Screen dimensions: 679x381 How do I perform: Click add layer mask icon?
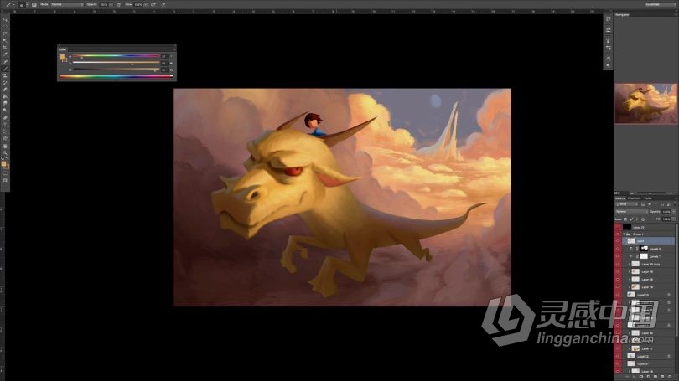[x=641, y=377]
